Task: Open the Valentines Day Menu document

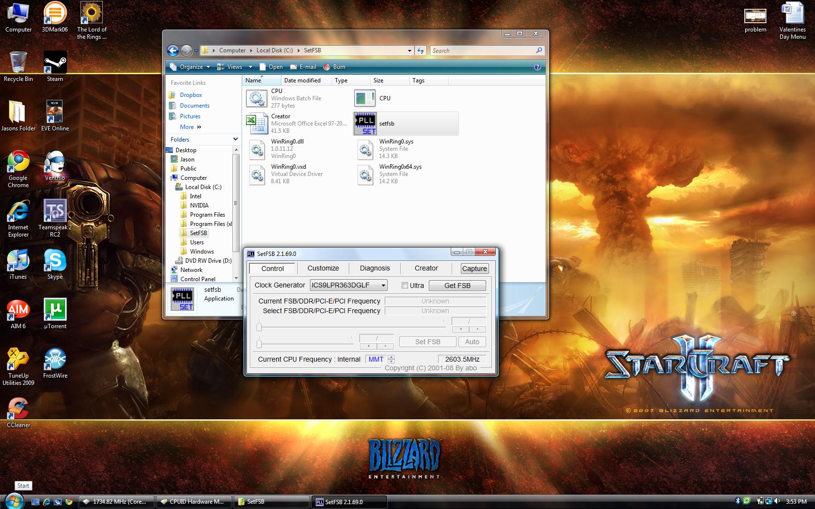Action: click(792, 21)
